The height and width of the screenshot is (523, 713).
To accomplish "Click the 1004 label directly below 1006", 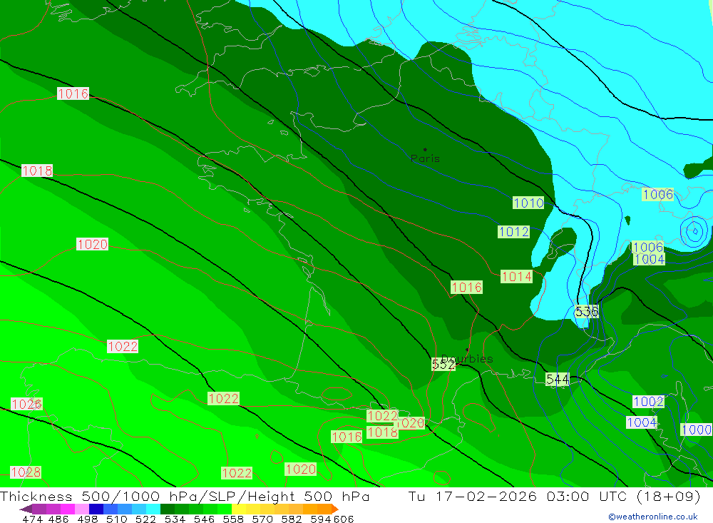I will point(650,259).
